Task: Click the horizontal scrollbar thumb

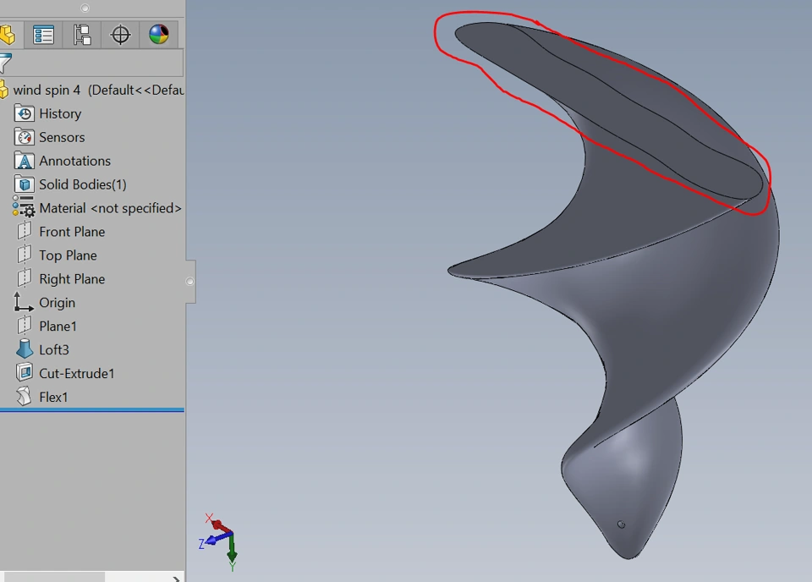Action: 54,577
